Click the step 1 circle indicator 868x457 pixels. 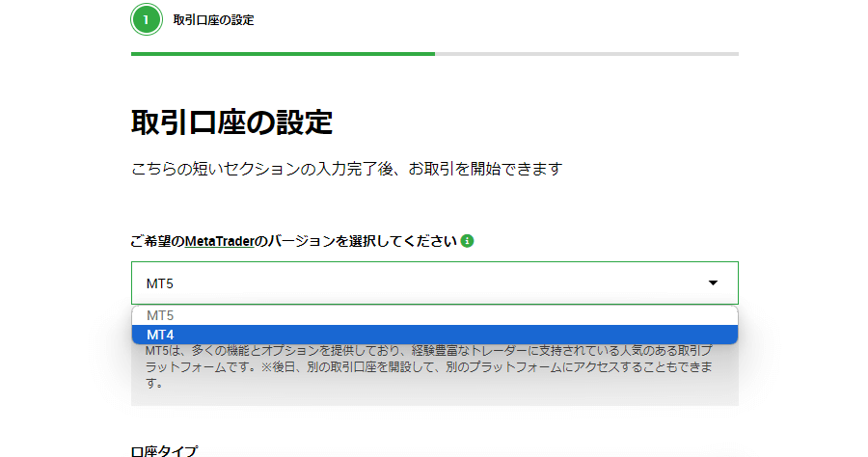pyautogui.click(x=147, y=19)
